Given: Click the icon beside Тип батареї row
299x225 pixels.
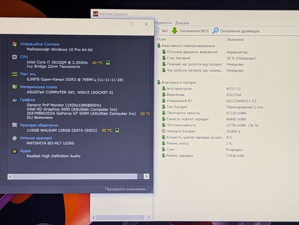Looking at the screenshot, I should 163,107.
